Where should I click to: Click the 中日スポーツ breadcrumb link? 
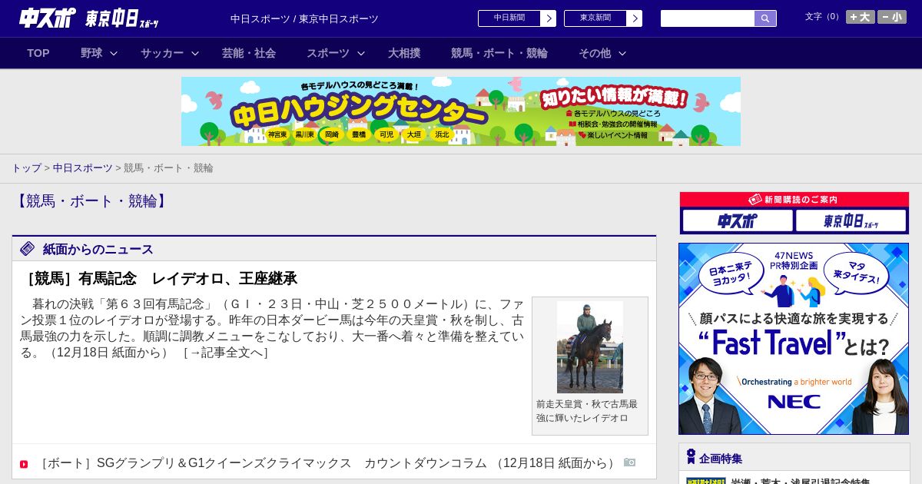tap(83, 167)
